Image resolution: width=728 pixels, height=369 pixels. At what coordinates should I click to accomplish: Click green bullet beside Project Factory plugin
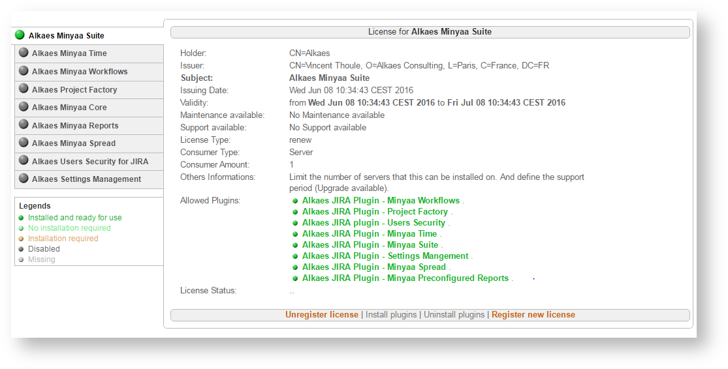coord(295,213)
